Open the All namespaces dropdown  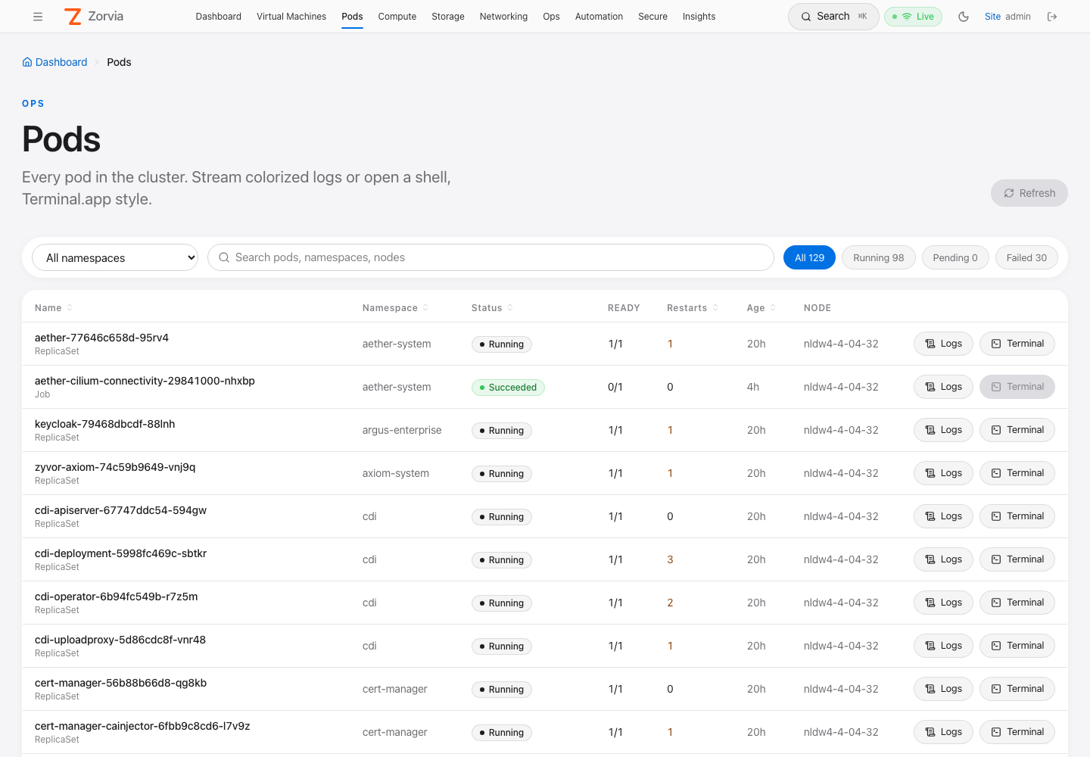pos(115,257)
